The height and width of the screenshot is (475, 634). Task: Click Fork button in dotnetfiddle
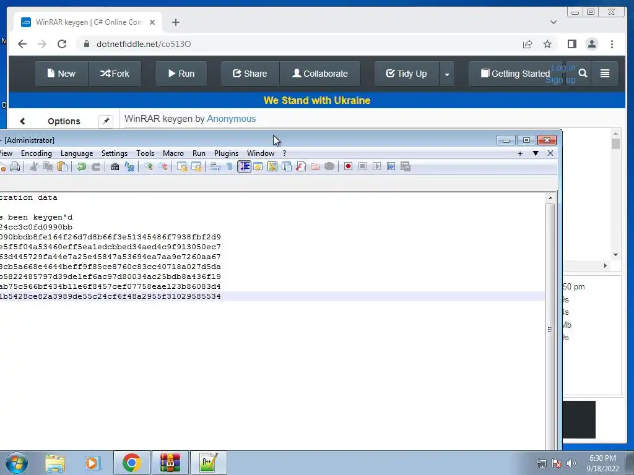115,74
